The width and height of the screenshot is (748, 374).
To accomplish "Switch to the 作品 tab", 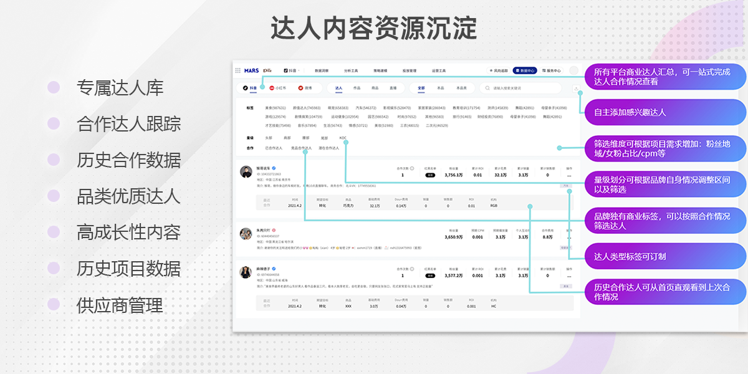I will point(357,89).
